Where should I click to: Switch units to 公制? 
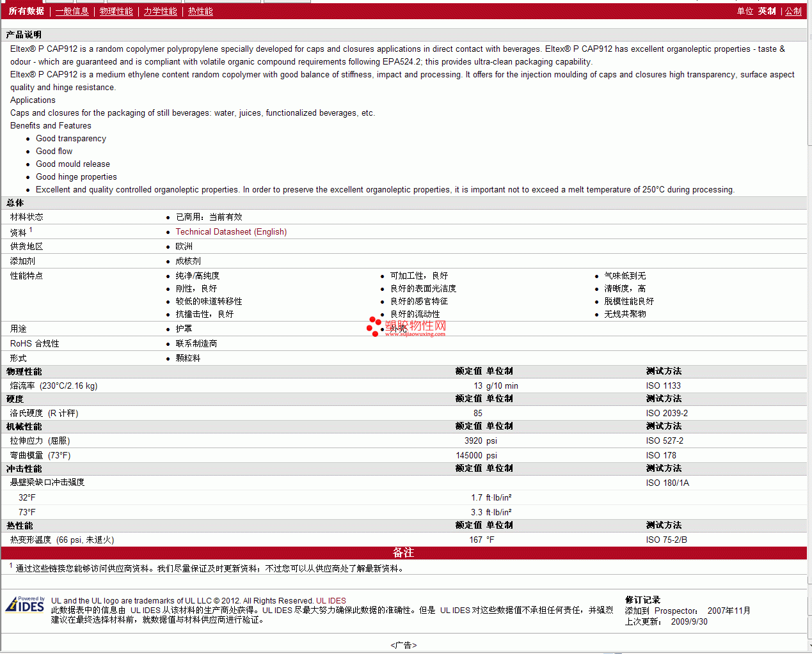pos(793,12)
